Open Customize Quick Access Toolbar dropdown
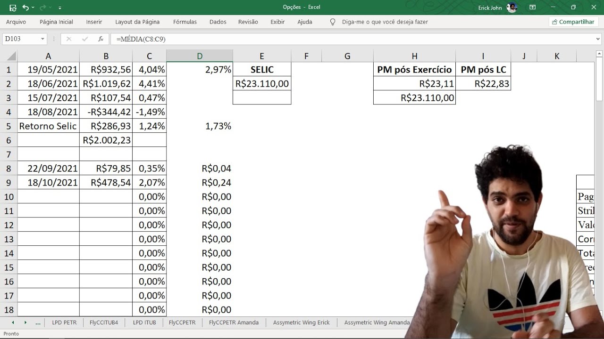 pyautogui.click(x=59, y=8)
